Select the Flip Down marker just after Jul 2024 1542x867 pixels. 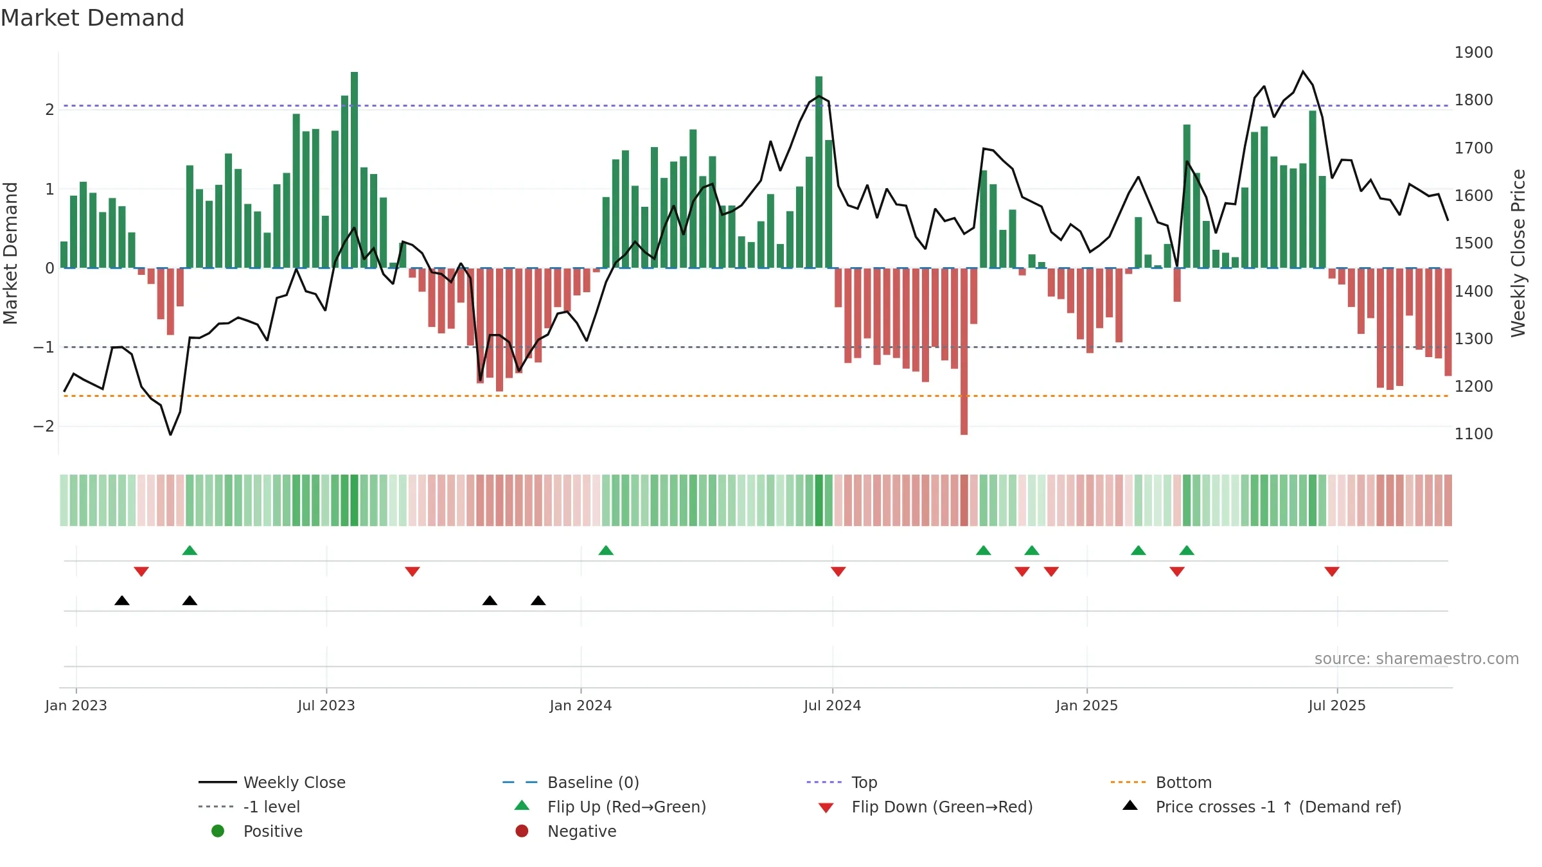(x=838, y=572)
